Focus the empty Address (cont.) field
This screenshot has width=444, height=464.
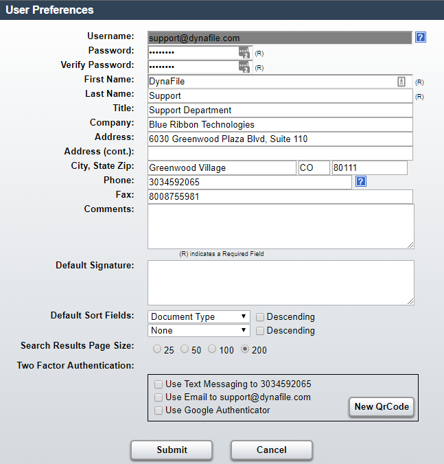[x=280, y=153]
